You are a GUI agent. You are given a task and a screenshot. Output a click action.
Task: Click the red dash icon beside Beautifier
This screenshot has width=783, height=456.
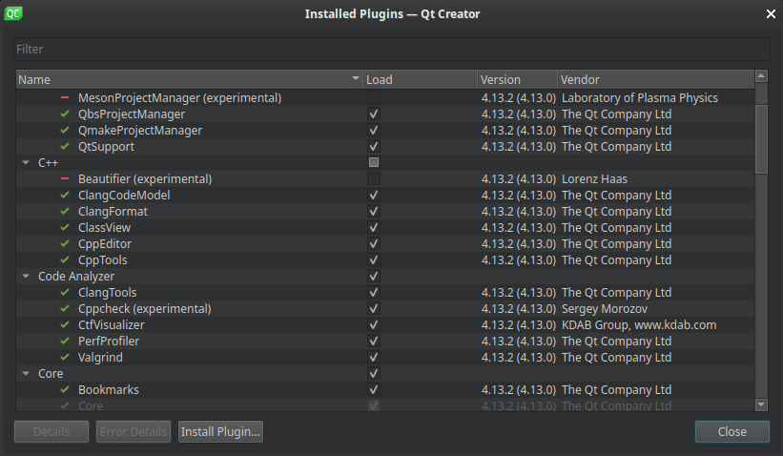pos(65,179)
